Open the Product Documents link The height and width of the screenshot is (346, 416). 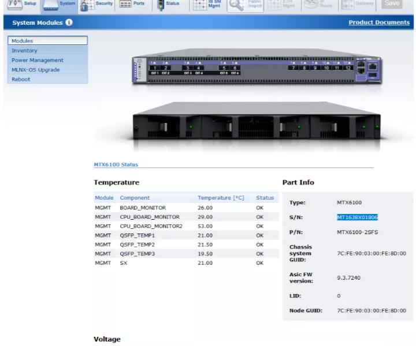379,22
